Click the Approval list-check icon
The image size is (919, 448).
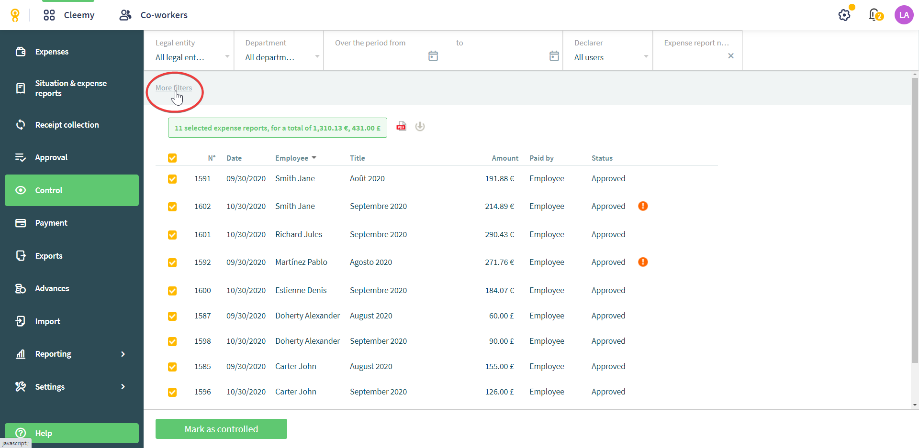(x=21, y=157)
